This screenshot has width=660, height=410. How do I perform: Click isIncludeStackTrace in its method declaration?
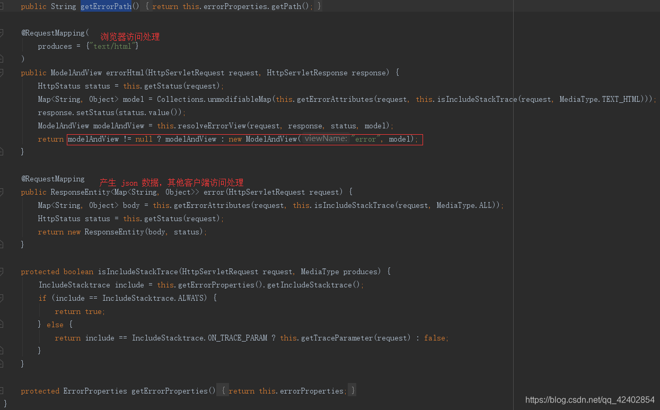click(137, 272)
